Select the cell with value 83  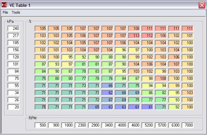tap(94, 71)
